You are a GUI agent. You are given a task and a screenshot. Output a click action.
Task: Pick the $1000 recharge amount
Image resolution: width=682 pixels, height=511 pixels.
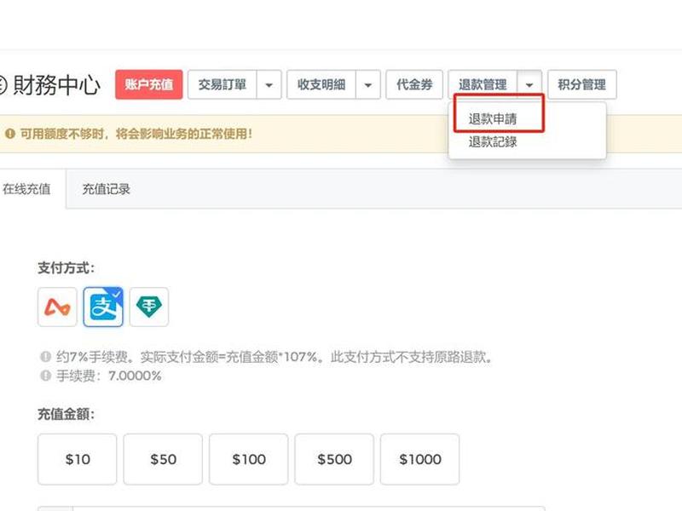[419, 459]
